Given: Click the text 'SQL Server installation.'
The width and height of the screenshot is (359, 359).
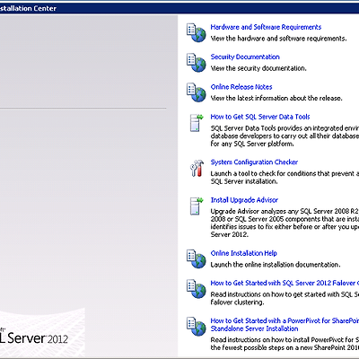Looking at the screenshot, I should pos(244,181).
